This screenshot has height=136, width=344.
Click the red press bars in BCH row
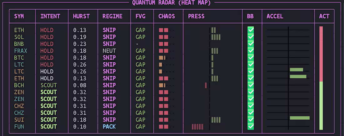click(x=206, y=85)
